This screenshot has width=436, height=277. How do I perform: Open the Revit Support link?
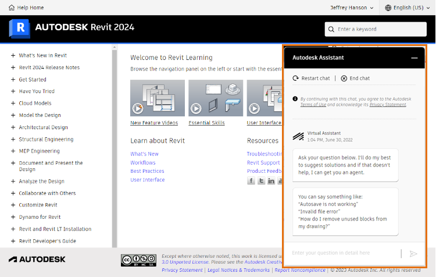[263, 162]
